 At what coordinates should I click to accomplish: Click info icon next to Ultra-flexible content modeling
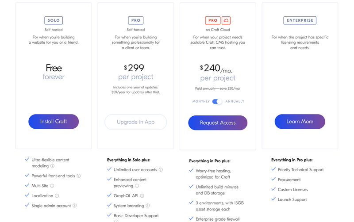click(x=52, y=166)
